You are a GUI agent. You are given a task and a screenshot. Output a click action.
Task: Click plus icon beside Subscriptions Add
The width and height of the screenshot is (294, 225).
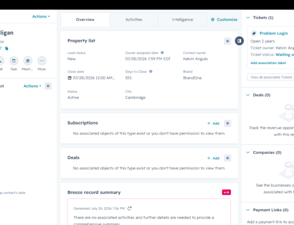[209, 123]
